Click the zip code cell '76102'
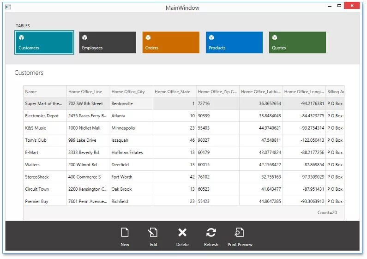 click(218, 177)
